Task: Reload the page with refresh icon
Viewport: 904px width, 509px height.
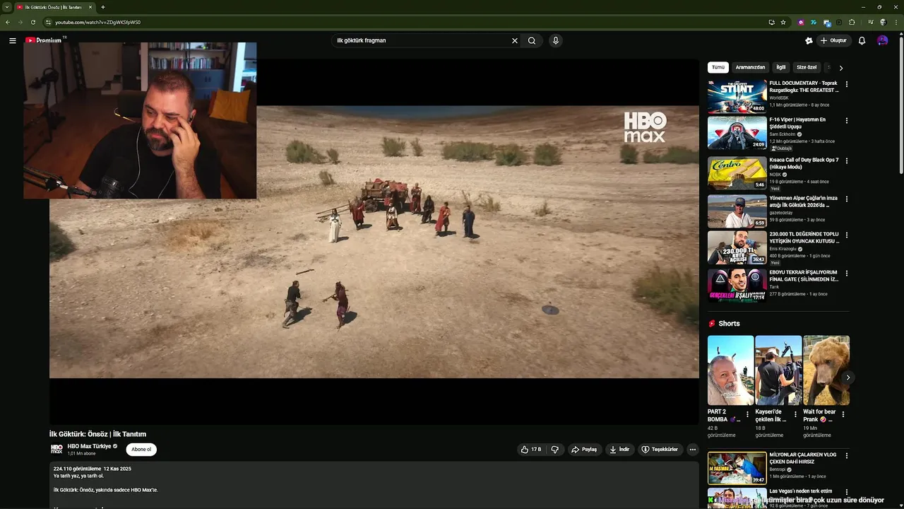Action: pos(32,22)
